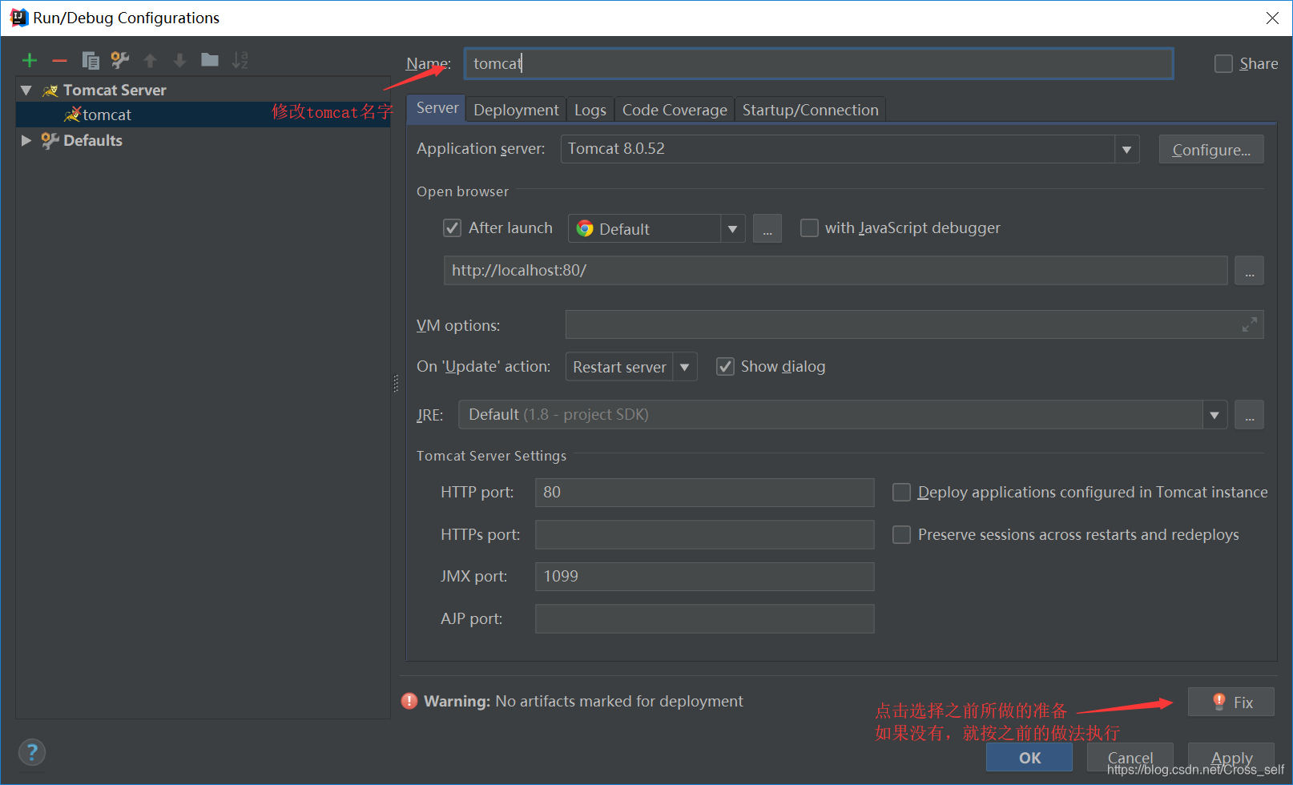The width and height of the screenshot is (1293, 785).
Task: Open the Restart server update action dropdown
Action: pyautogui.click(x=685, y=367)
